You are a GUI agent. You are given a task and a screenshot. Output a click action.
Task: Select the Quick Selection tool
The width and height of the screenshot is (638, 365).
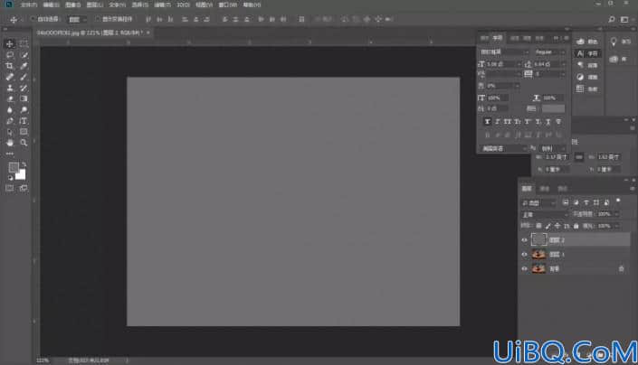(24, 55)
